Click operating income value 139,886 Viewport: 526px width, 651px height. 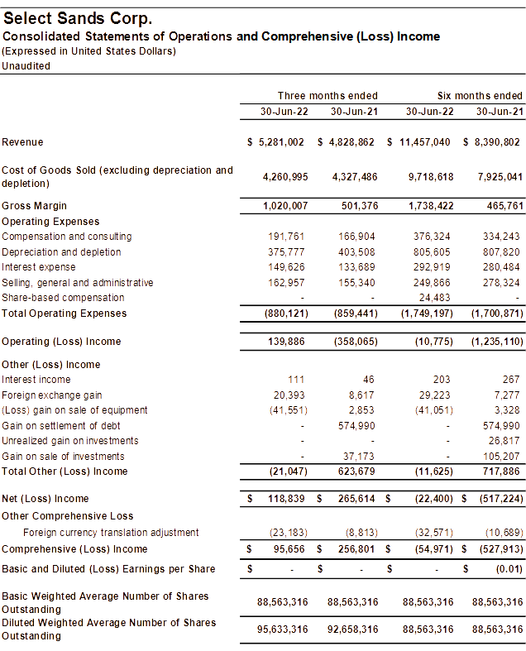point(286,342)
